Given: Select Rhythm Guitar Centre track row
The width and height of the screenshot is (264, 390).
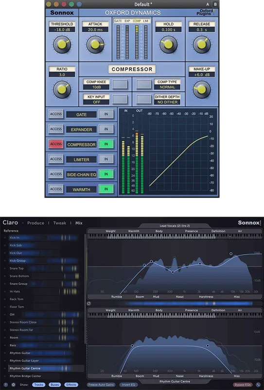Looking at the screenshot, I should [46, 369].
